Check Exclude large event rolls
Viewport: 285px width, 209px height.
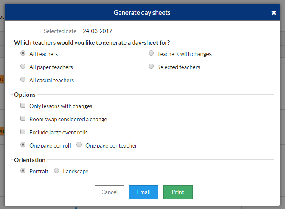[23, 132]
